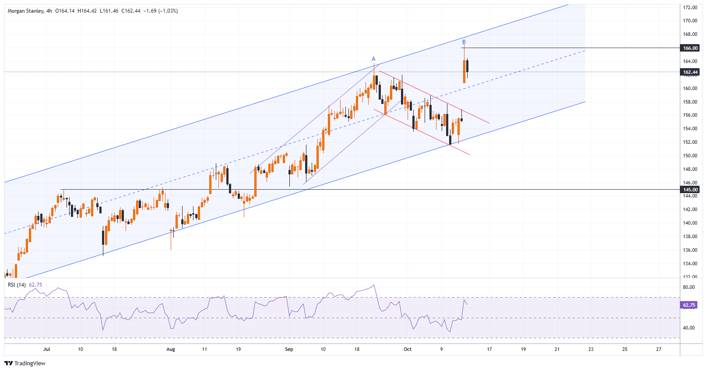The image size is (707, 371).
Task: Click the Sep date label on time axis
Action: point(289,349)
